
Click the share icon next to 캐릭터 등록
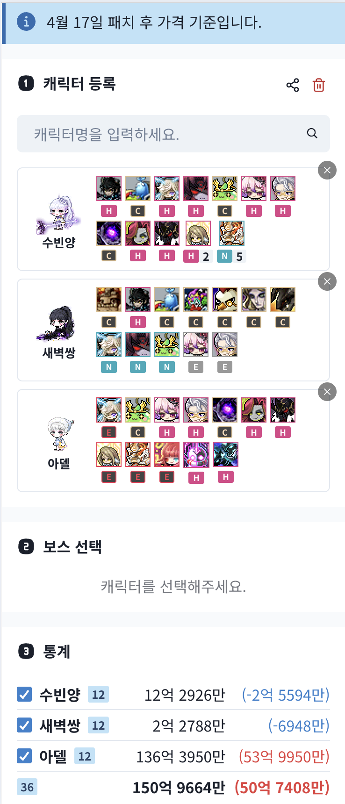293,85
